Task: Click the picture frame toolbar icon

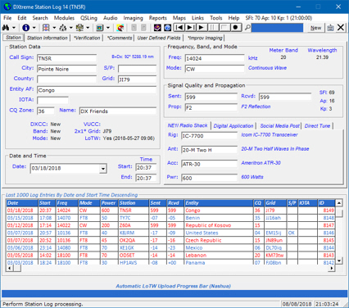Action: 100,28
